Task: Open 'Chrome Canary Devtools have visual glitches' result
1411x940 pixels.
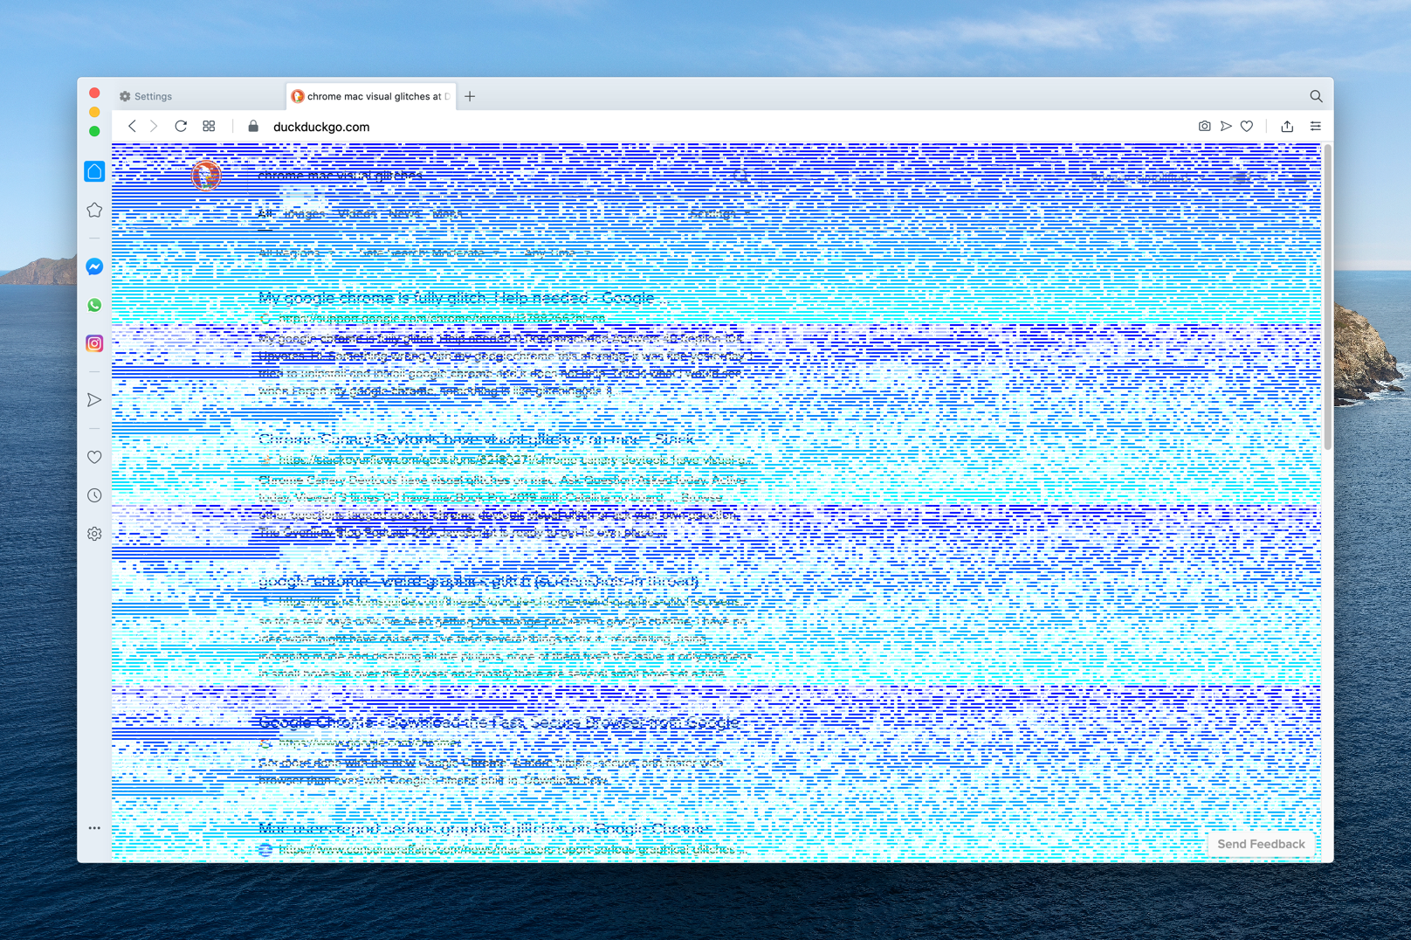Action: point(477,439)
